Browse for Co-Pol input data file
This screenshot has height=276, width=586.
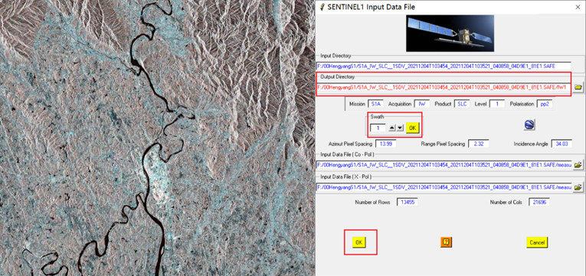578,164
